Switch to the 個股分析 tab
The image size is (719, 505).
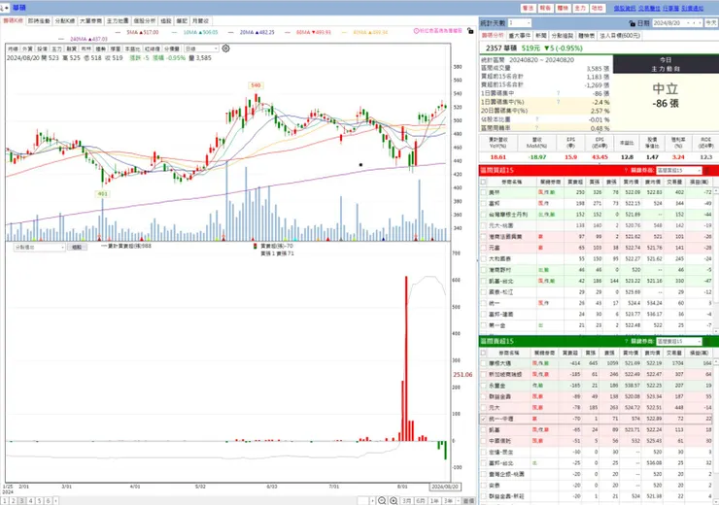pyautogui.click(x=145, y=21)
